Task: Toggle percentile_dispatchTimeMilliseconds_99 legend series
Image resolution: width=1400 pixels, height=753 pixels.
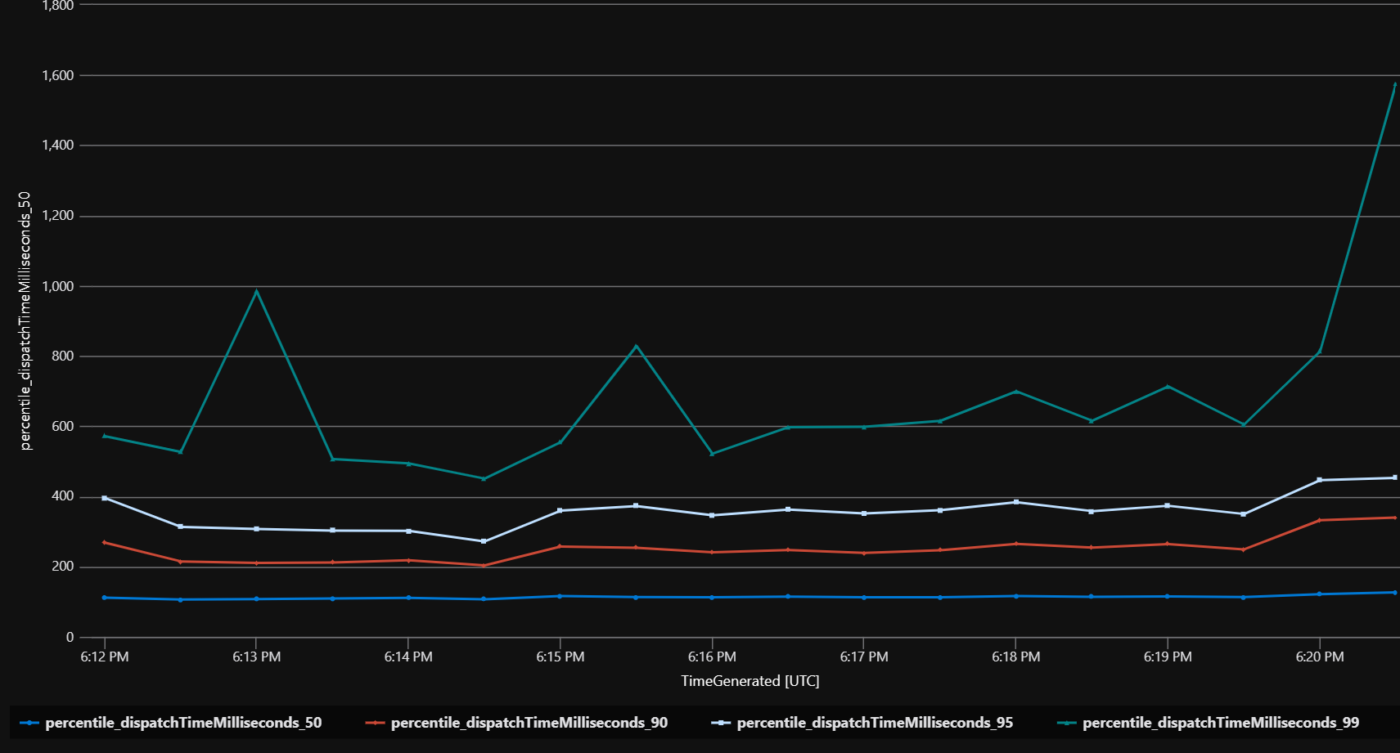Action: click(1208, 723)
